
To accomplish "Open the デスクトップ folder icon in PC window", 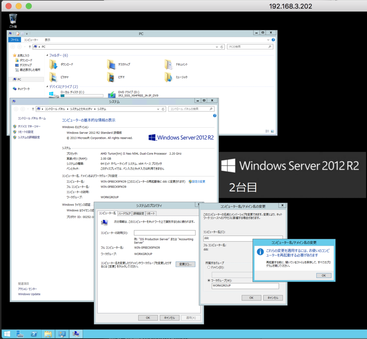I will point(111,65).
